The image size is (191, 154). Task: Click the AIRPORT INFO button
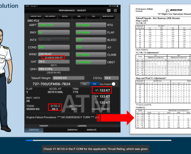(x=36, y=17)
